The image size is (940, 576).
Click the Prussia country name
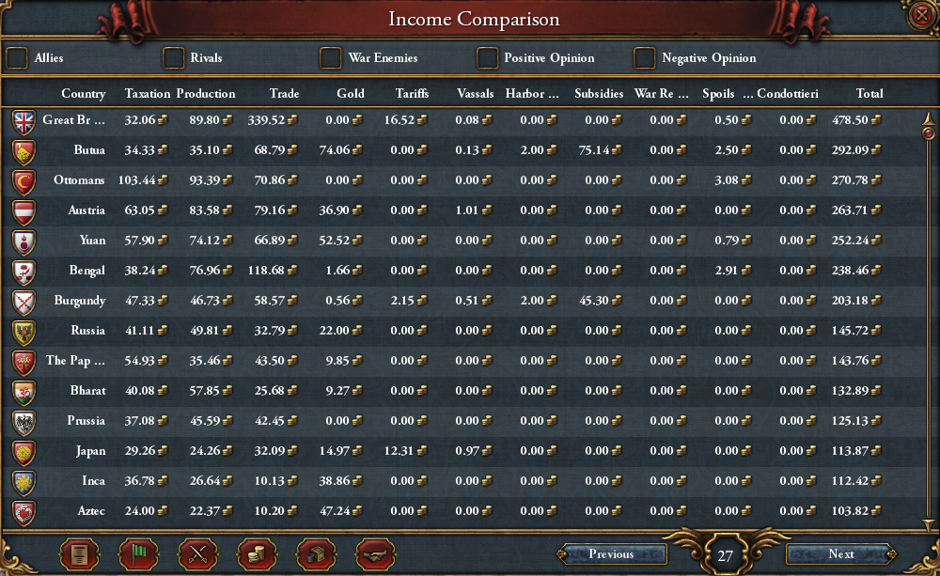[x=86, y=421]
